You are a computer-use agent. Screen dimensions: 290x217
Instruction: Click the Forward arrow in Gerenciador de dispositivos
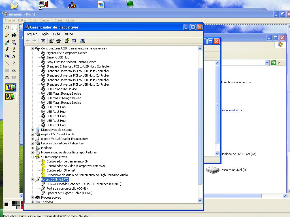point(34,41)
